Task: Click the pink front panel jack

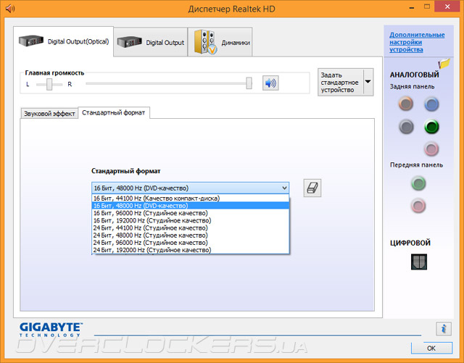Action: tap(418, 206)
